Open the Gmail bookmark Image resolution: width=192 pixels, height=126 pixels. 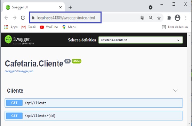29,27
